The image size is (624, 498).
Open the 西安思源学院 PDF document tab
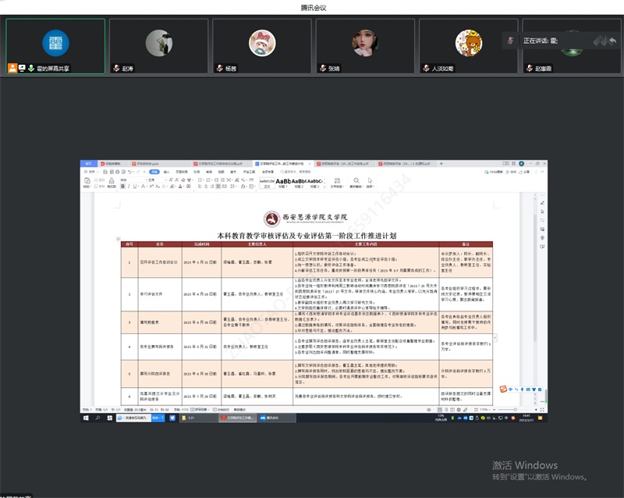335,164
